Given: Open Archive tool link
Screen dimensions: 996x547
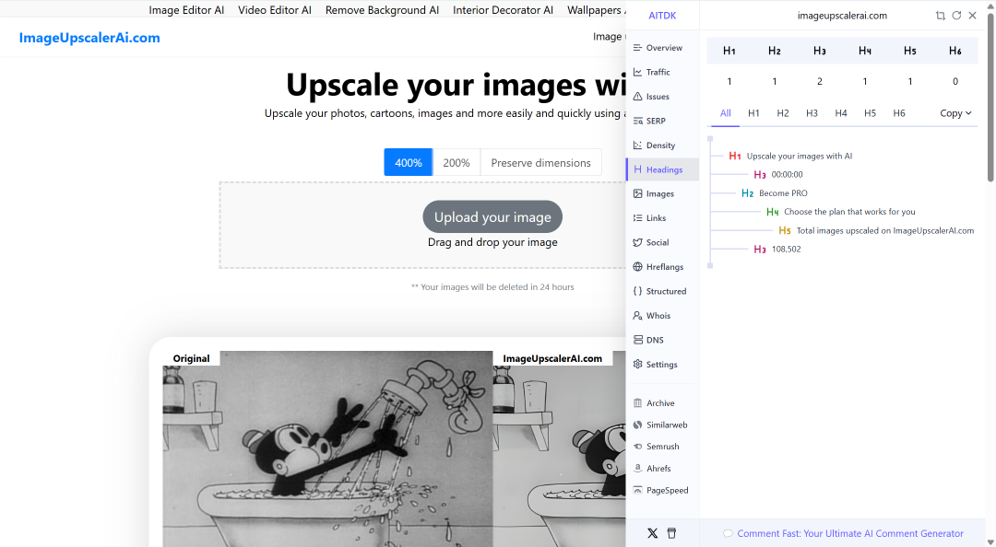Looking at the screenshot, I should (662, 403).
